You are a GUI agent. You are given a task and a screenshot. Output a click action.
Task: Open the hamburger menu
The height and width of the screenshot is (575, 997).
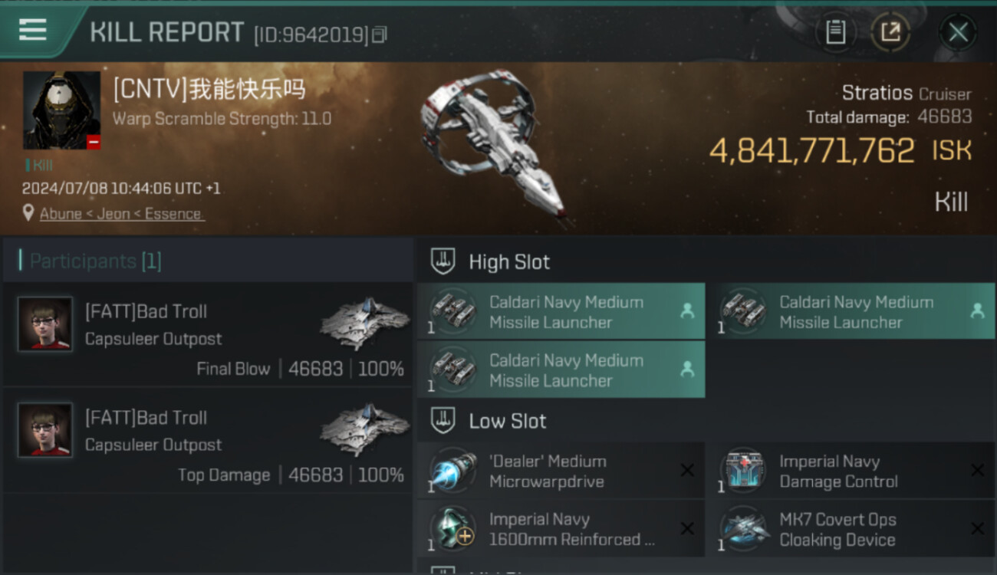pos(32,30)
